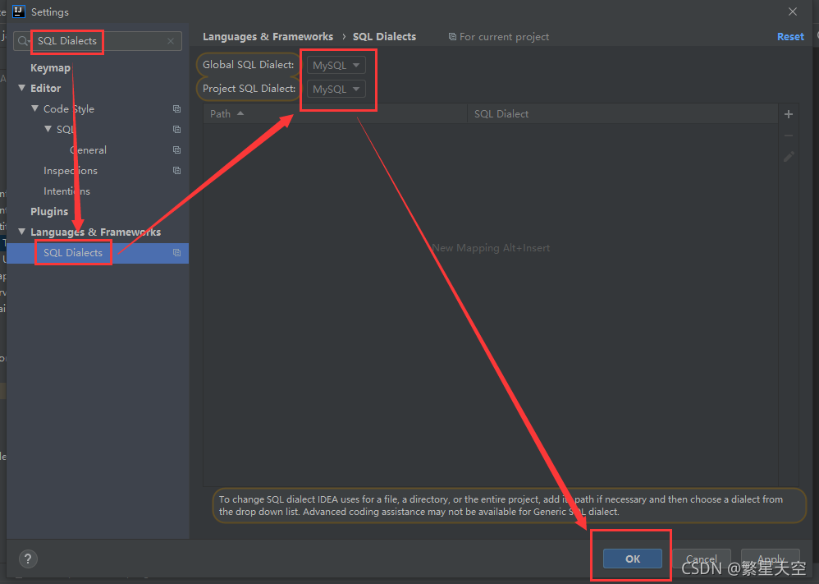Click the project-level icon in the General row
The image size is (819, 584).
point(176,150)
